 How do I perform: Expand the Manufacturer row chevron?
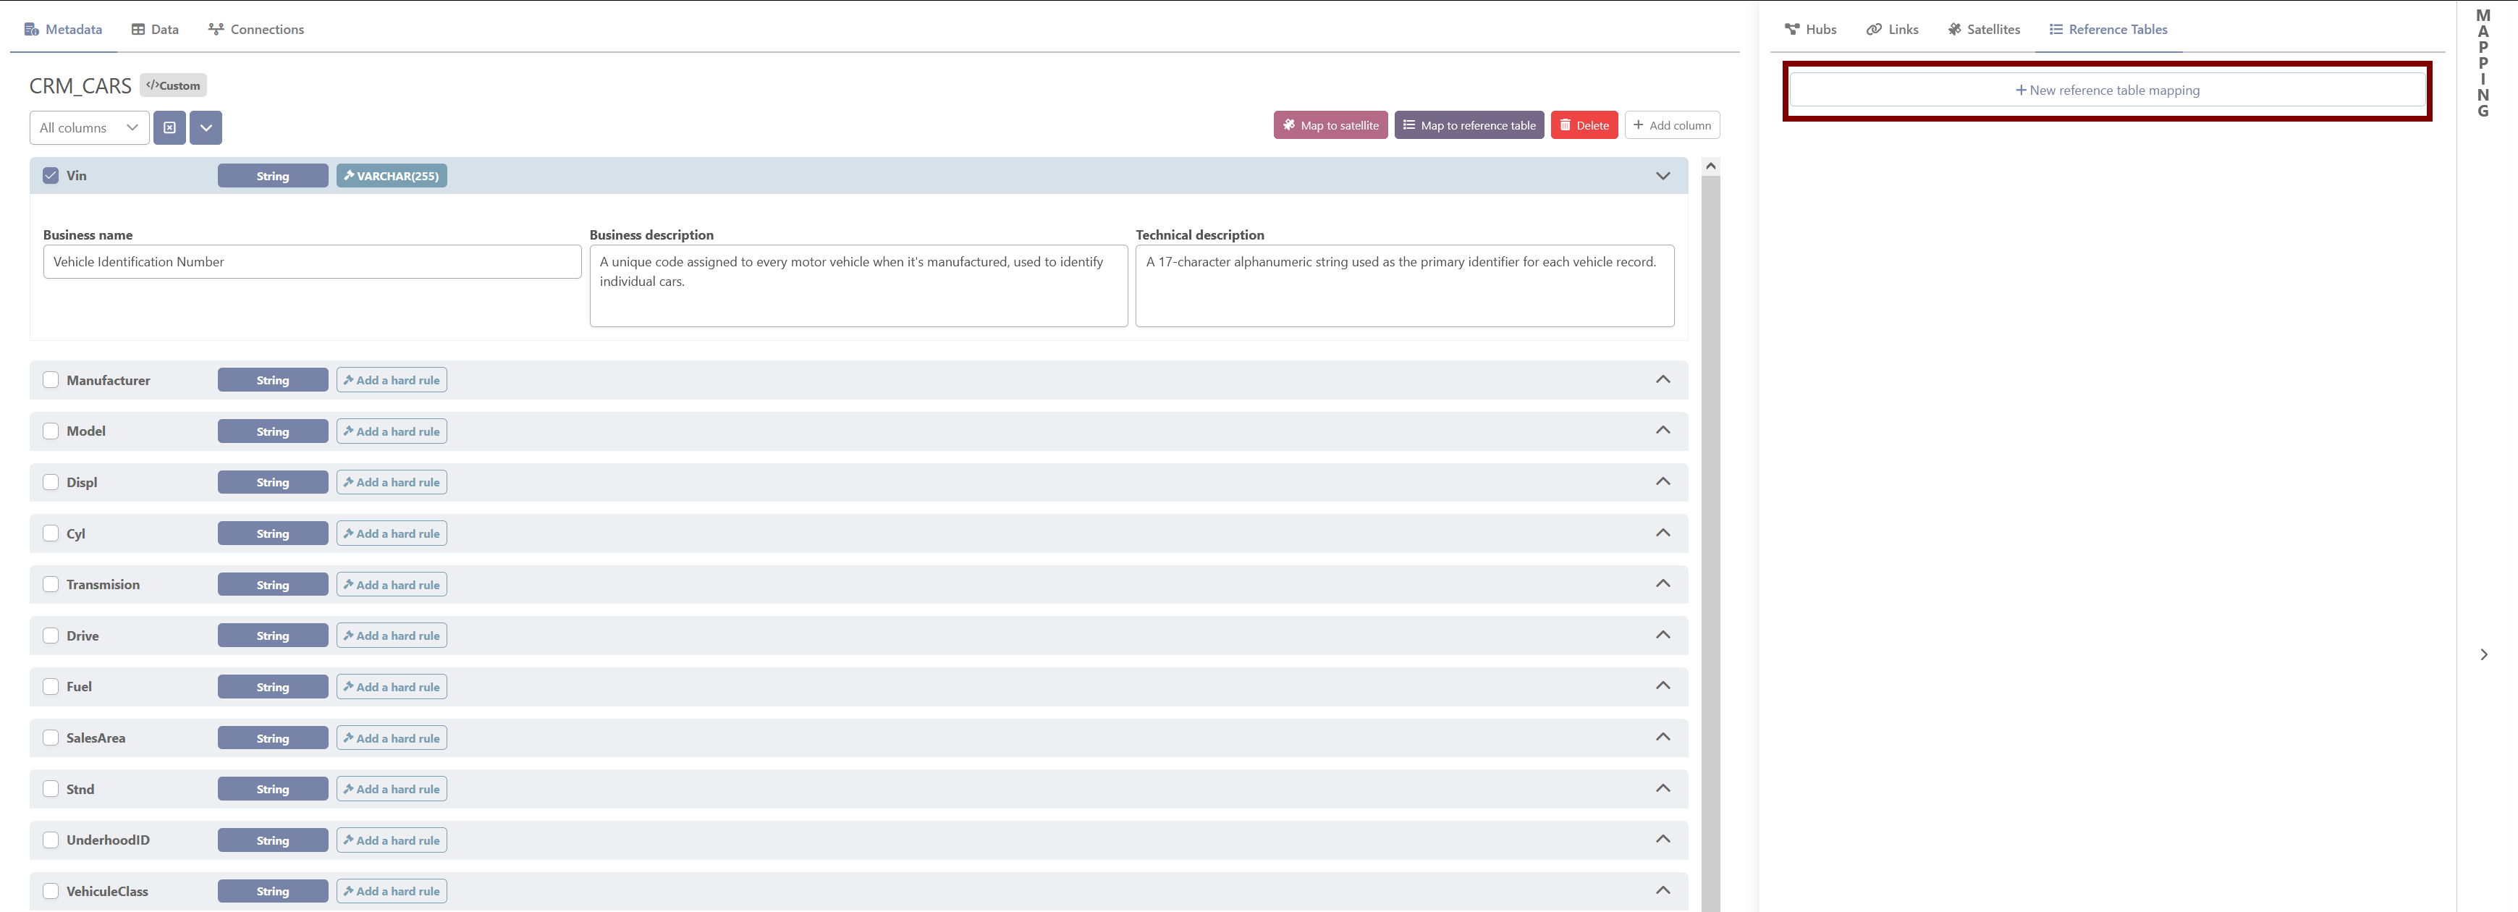tap(1663, 379)
